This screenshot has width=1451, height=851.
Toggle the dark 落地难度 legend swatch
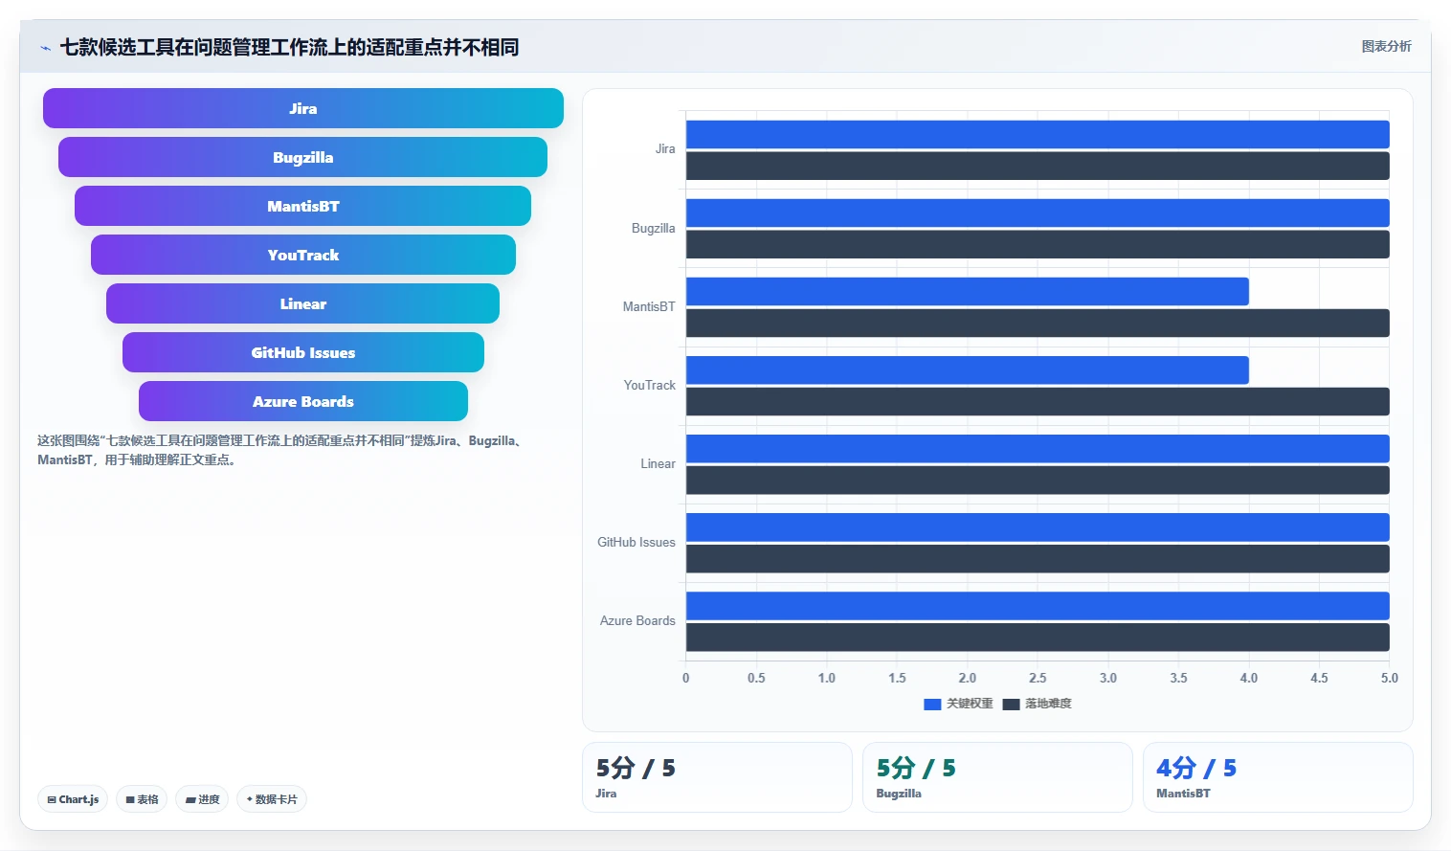pyautogui.click(x=1011, y=704)
